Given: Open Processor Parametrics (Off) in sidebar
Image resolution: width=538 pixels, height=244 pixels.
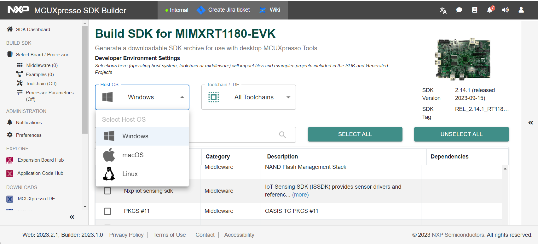Looking at the screenshot, I should point(49,96).
